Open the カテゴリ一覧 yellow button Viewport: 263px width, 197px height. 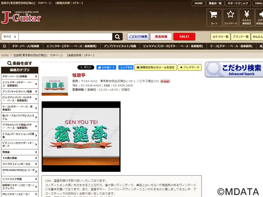[220, 37]
